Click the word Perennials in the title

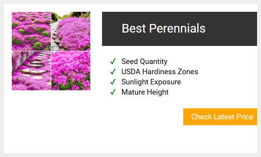click(x=177, y=28)
